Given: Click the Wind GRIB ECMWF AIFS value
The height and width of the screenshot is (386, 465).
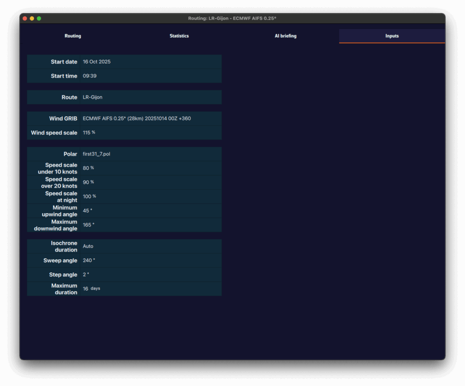Looking at the screenshot, I should click(137, 119).
